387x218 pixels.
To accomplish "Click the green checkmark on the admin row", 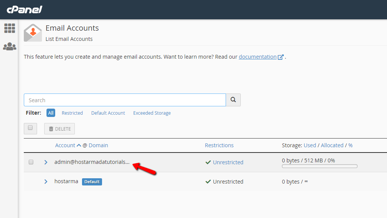I will tap(208, 162).
